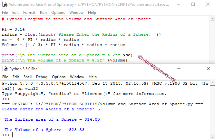Open Options menu in the editor window
Viewport: 215px width, 139px height.
[58, 13]
